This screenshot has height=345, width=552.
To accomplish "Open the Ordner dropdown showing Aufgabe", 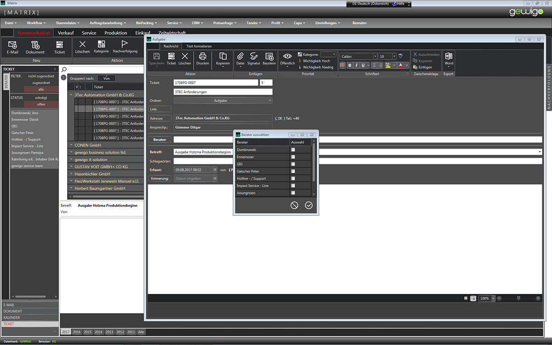I will (x=223, y=100).
